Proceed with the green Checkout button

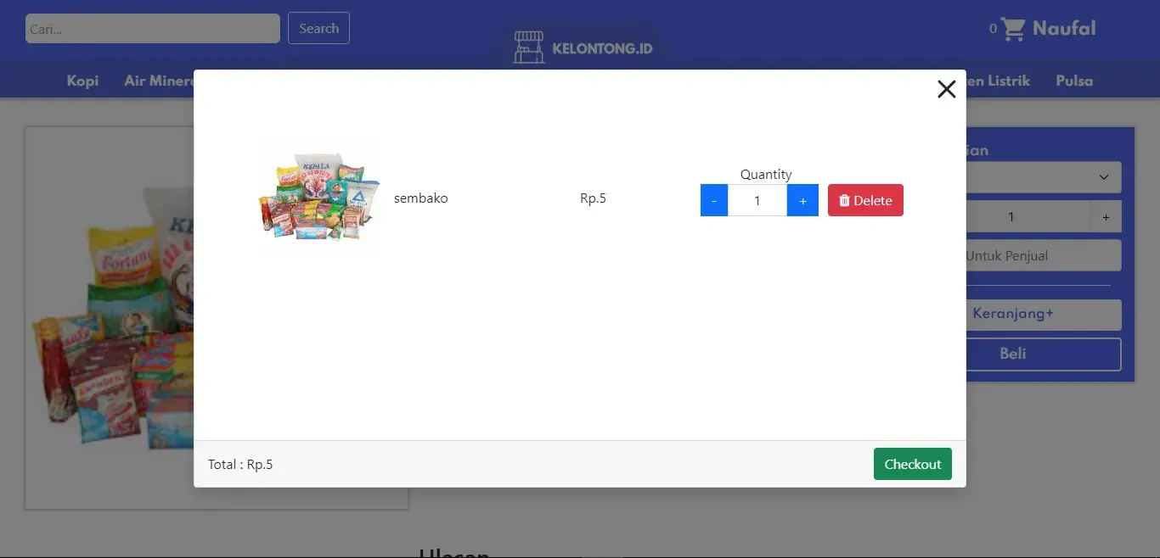tap(913, 464)
